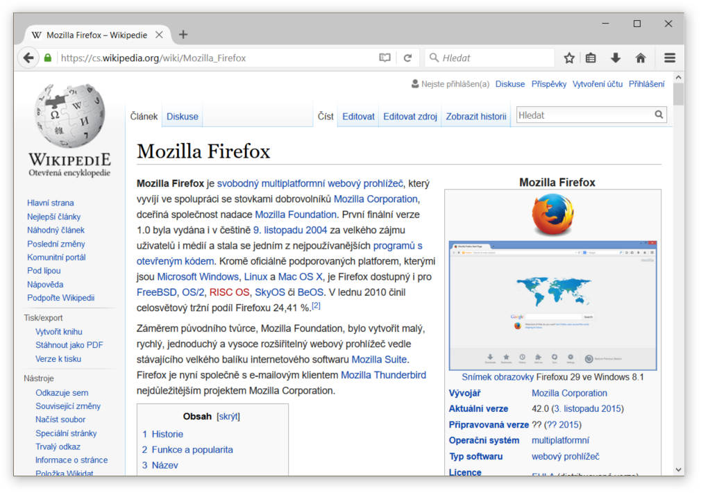Open the Příspěvky link
701x493 pixels.
coord(549,84)
